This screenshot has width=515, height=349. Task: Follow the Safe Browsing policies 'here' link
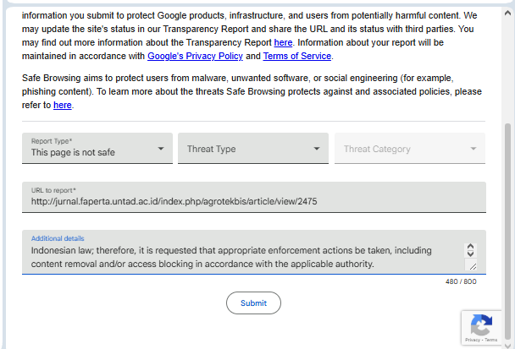62,105
